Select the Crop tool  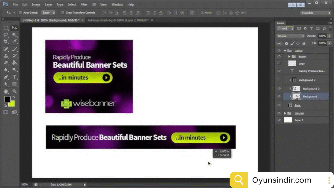pyautogui.click(x=6, y=42)
